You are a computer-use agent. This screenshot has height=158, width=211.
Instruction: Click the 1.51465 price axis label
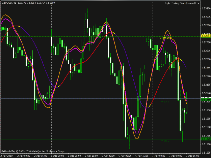[206, 136]
